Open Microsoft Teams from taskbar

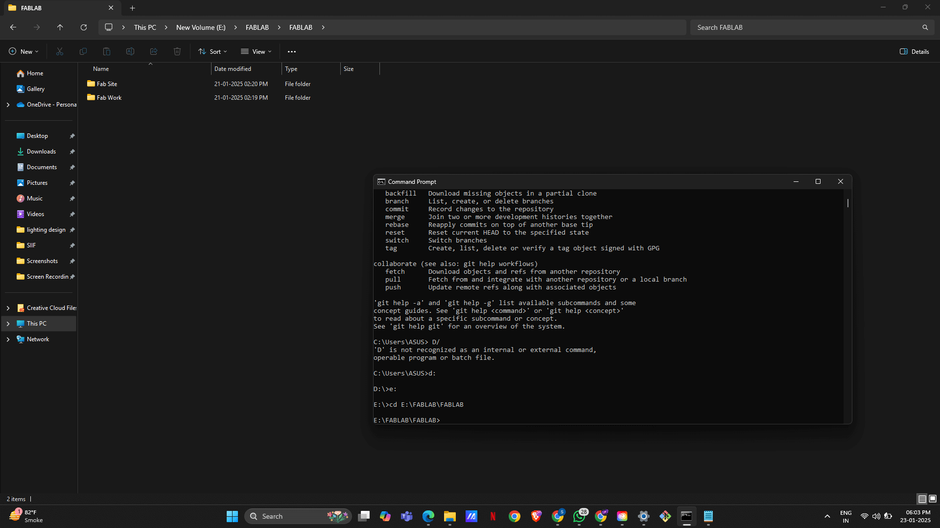[x=407, y=516]
